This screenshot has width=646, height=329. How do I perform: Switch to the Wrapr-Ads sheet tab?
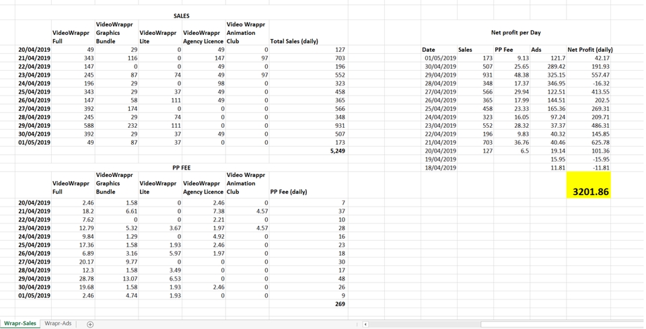point(58,324)
